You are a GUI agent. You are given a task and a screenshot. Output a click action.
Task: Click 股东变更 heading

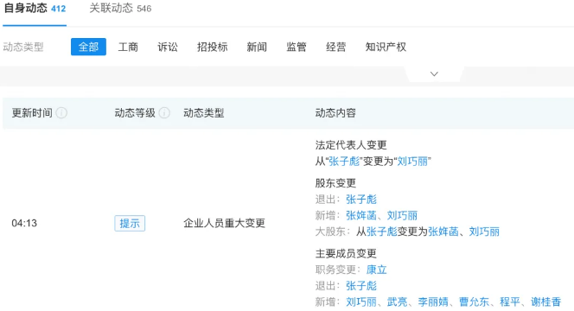[x=335, y=183]
